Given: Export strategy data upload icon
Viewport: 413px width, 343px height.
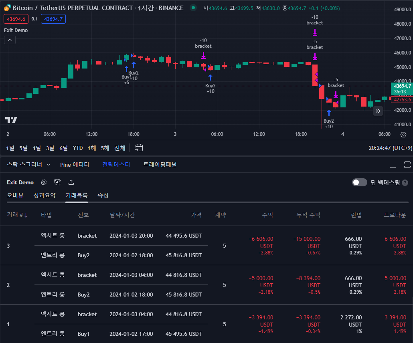Looking at the screenshot, I should point(71,182).
